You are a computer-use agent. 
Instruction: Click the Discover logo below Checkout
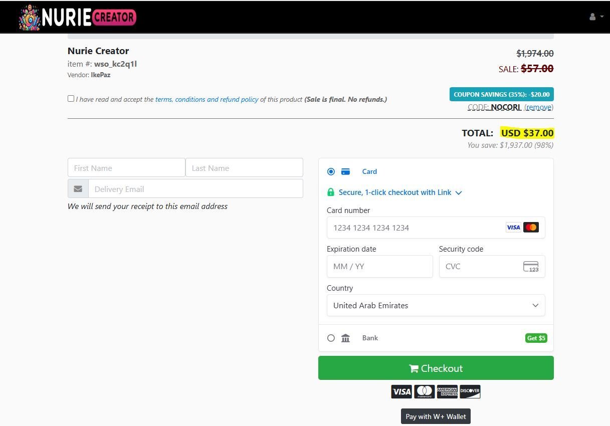click(470, 391)
